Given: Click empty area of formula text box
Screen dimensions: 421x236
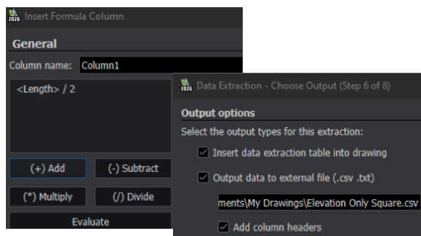Looking at the screenshot, I should pyautogui.click(x=91, y=126).
